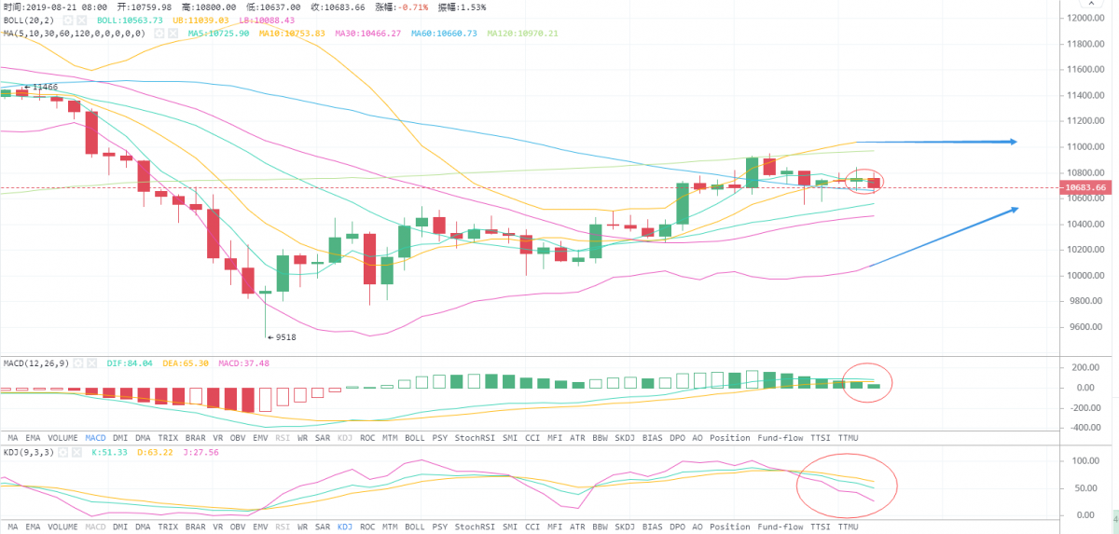
Task: Click the highlighted MACD tab under MACD panel
Action: (x=95, y=437)
